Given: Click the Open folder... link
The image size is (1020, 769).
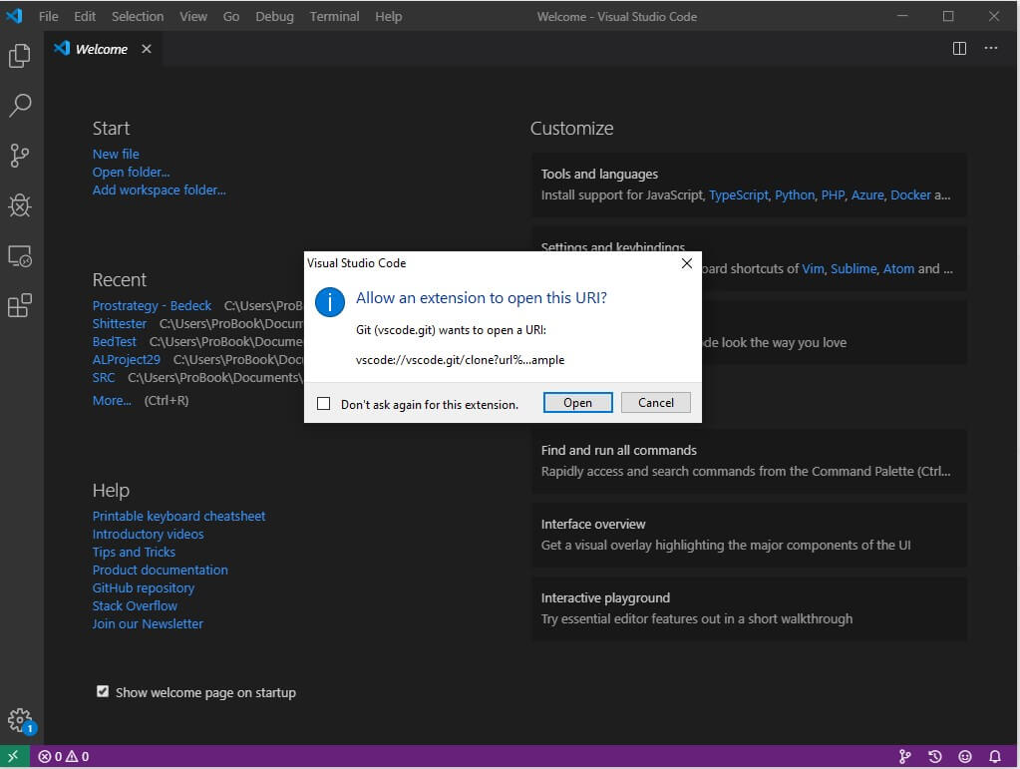Looking at the screenshot, I should [x=131, y=172].
